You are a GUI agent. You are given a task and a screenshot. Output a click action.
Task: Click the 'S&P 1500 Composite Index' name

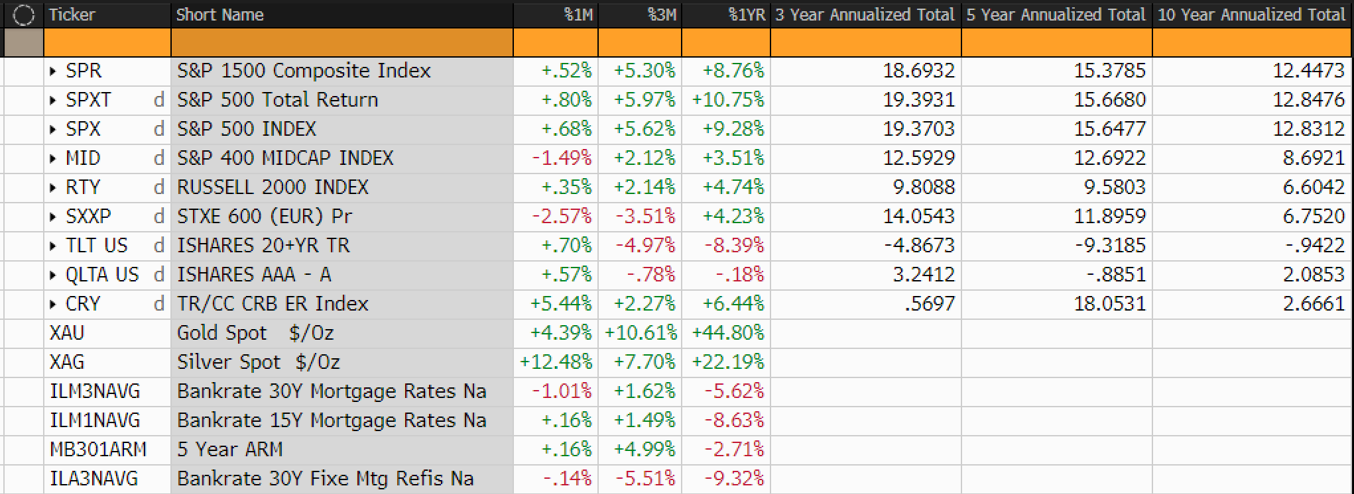pos(304,71)
